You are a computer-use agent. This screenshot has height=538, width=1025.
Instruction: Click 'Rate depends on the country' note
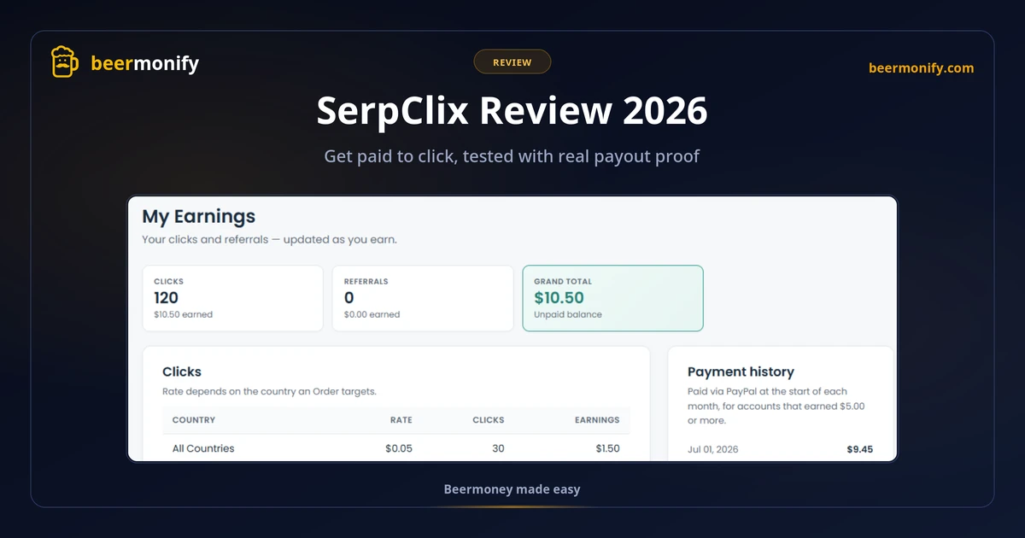(269, 392)
